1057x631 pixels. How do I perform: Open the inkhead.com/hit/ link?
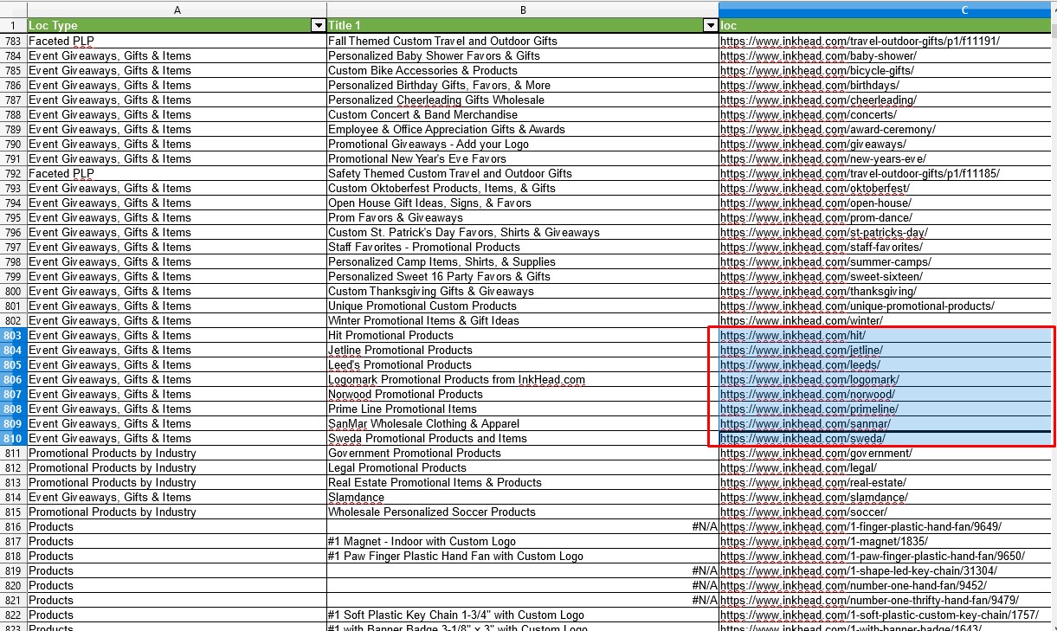(x=792, y=336)
